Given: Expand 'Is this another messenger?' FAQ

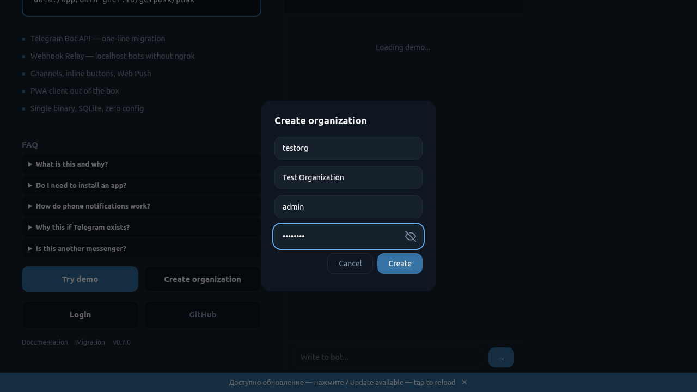Looking at the screenshot, I should 81,249.
